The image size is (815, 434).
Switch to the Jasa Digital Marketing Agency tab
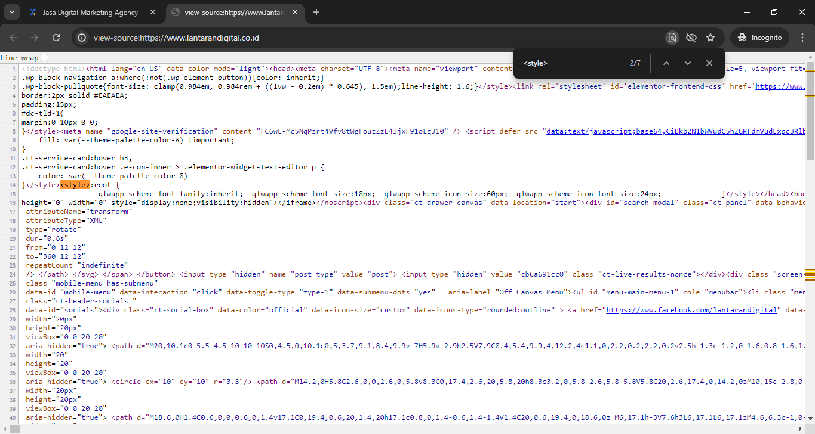click(93, 13)
